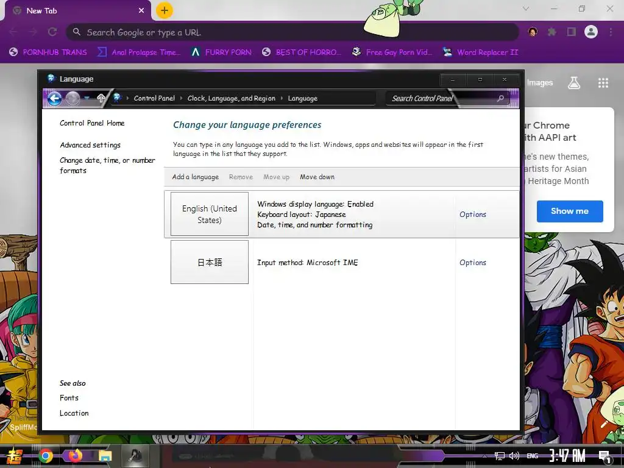The image size is (624, 468).
Task: Open Advanced settings link
Action: pyautogui.click(x=90, y=145)
